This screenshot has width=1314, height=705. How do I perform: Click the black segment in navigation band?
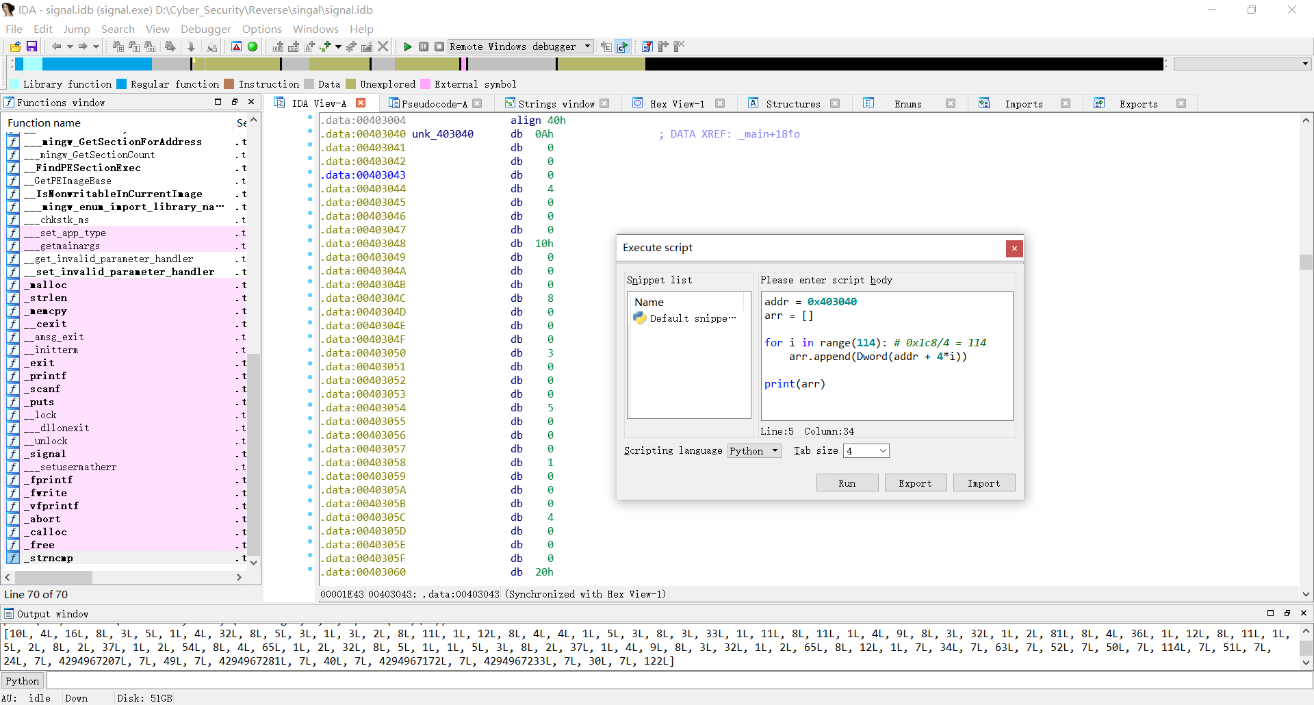pyautogui.click(x=903, y=64)
